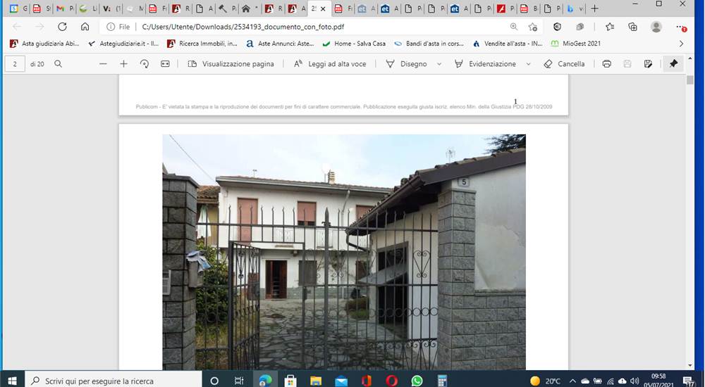Open the weather widget showing 20°C
The width and height of the screenshot is (705, 387).
[x=546, y=381]
